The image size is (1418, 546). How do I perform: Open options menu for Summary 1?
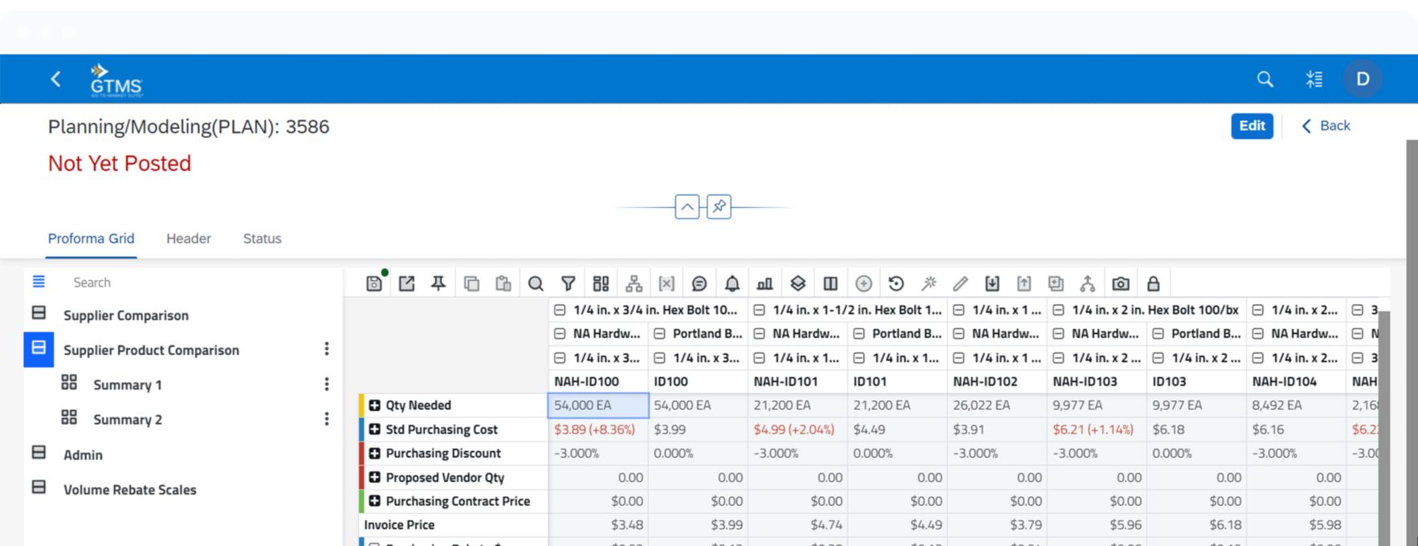click(327, 385)
